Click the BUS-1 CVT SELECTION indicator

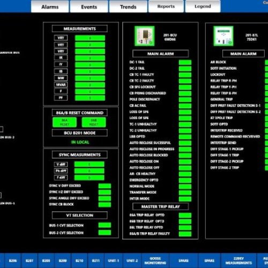coord(105,225)
